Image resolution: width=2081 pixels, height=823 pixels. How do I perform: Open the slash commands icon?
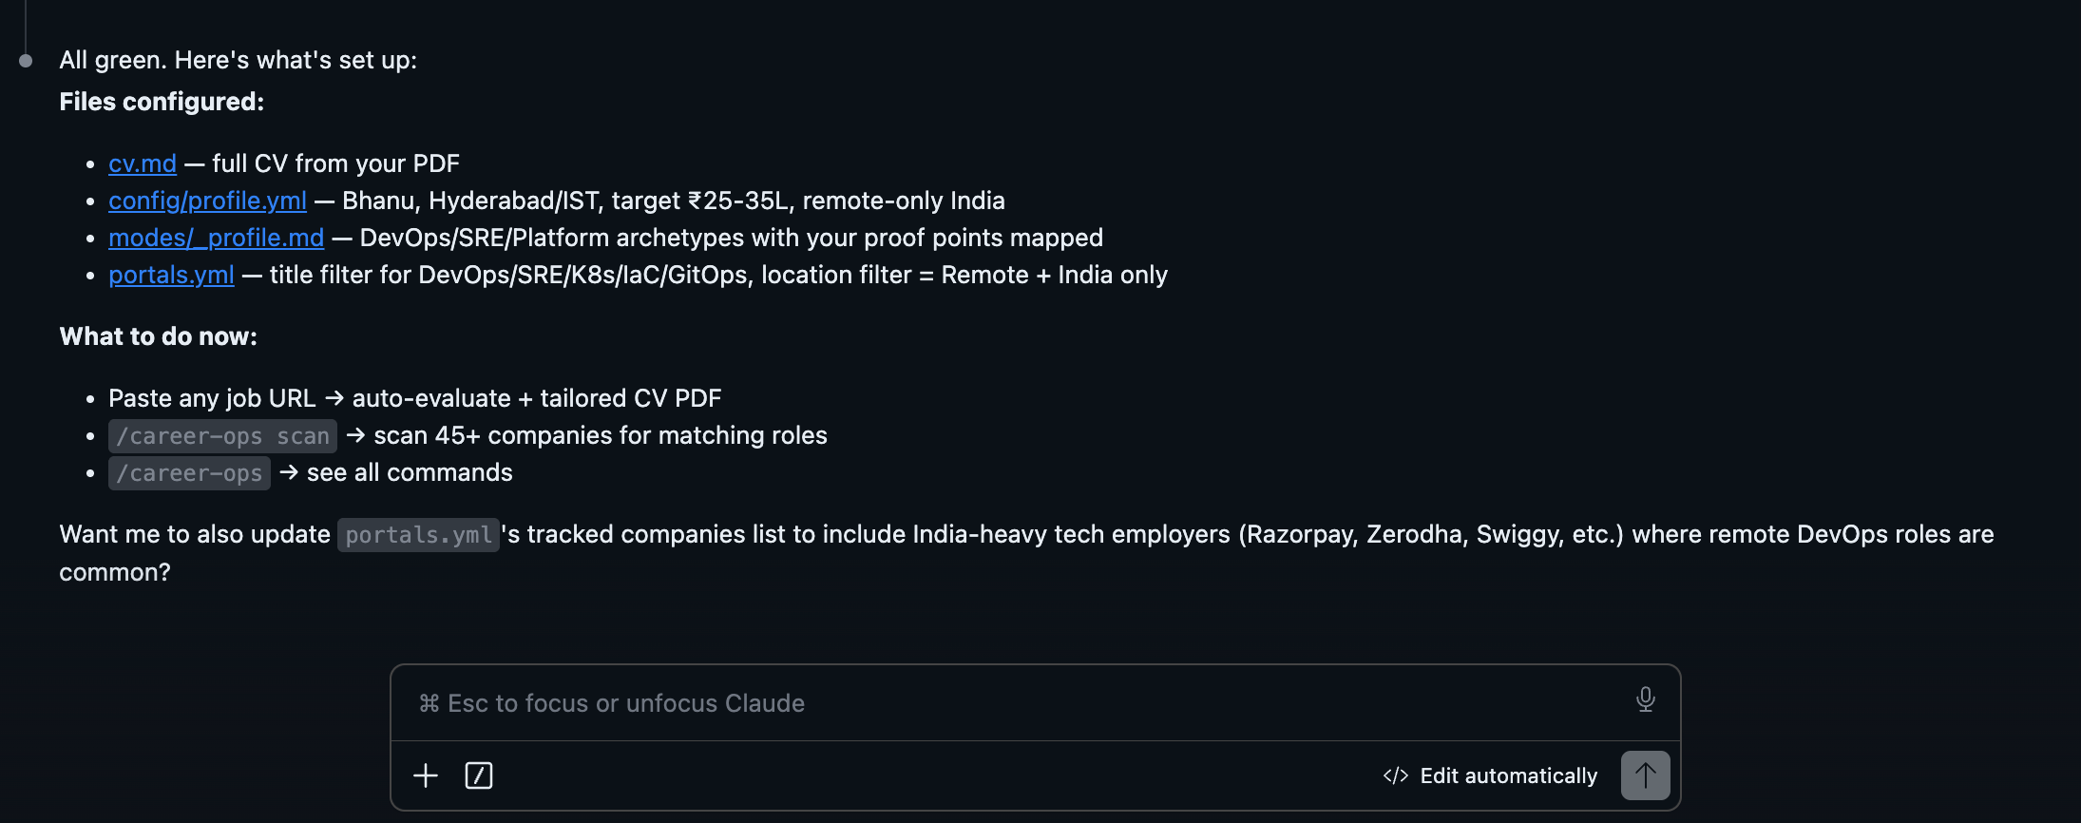point(479,775)
